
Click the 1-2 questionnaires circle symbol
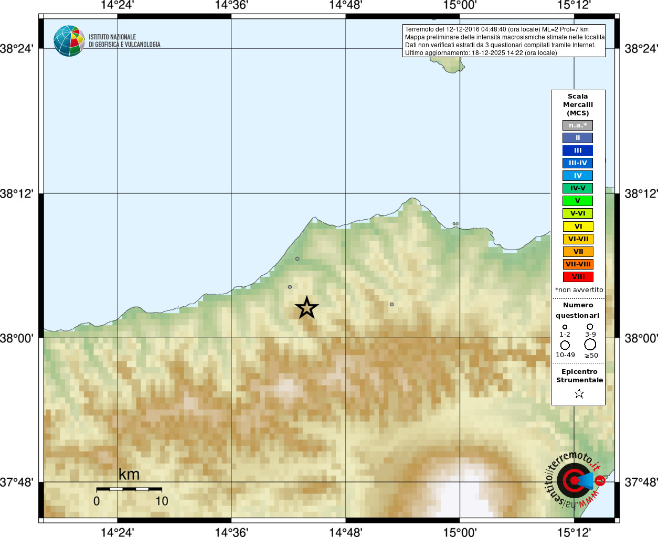565,327
